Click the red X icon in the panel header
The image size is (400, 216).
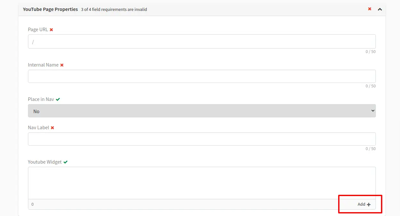point(370,9)
